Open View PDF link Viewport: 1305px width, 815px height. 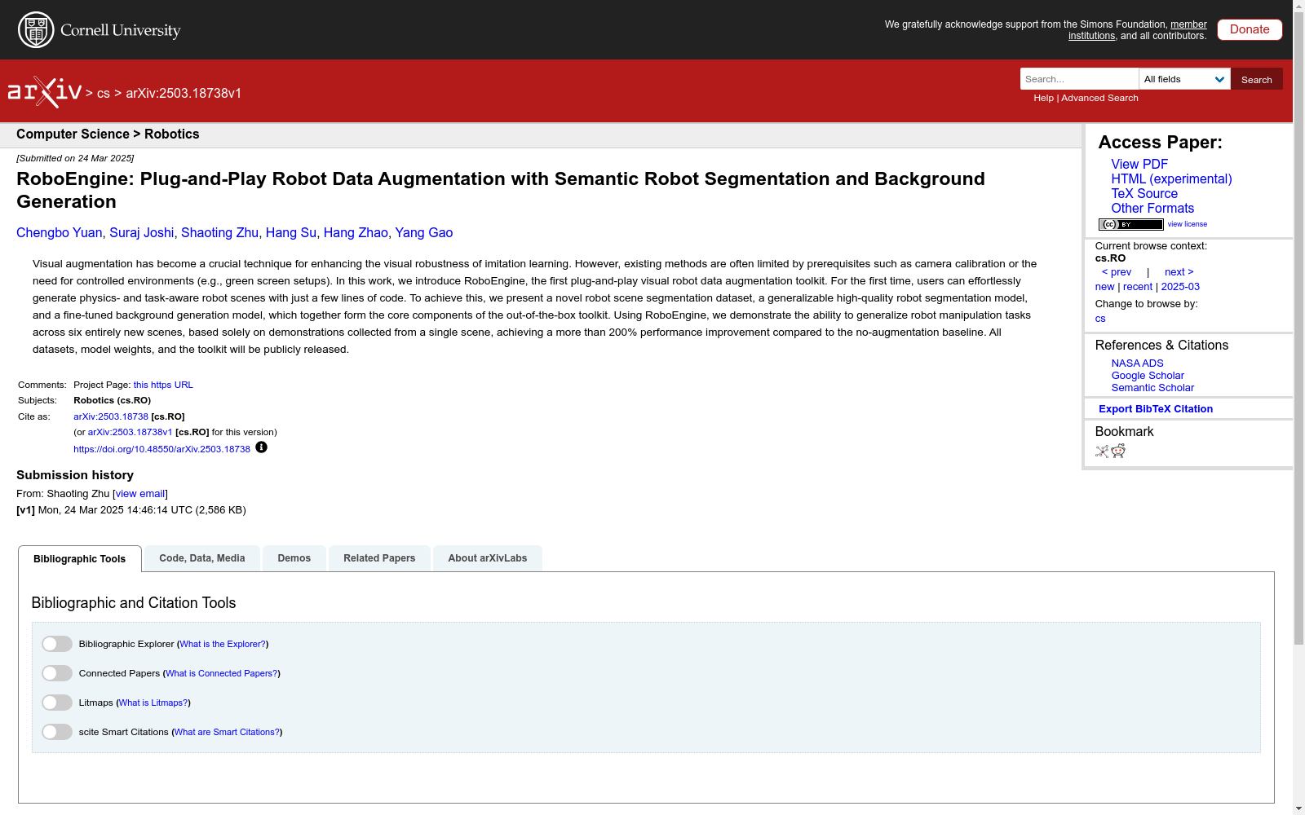pos(1139,164)
